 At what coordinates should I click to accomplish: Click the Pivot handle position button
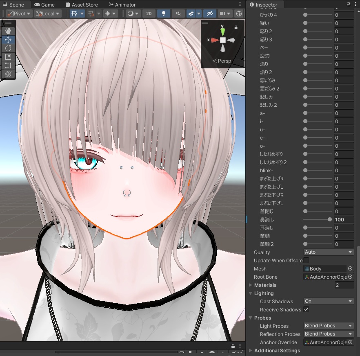click(x=19, y=14)
